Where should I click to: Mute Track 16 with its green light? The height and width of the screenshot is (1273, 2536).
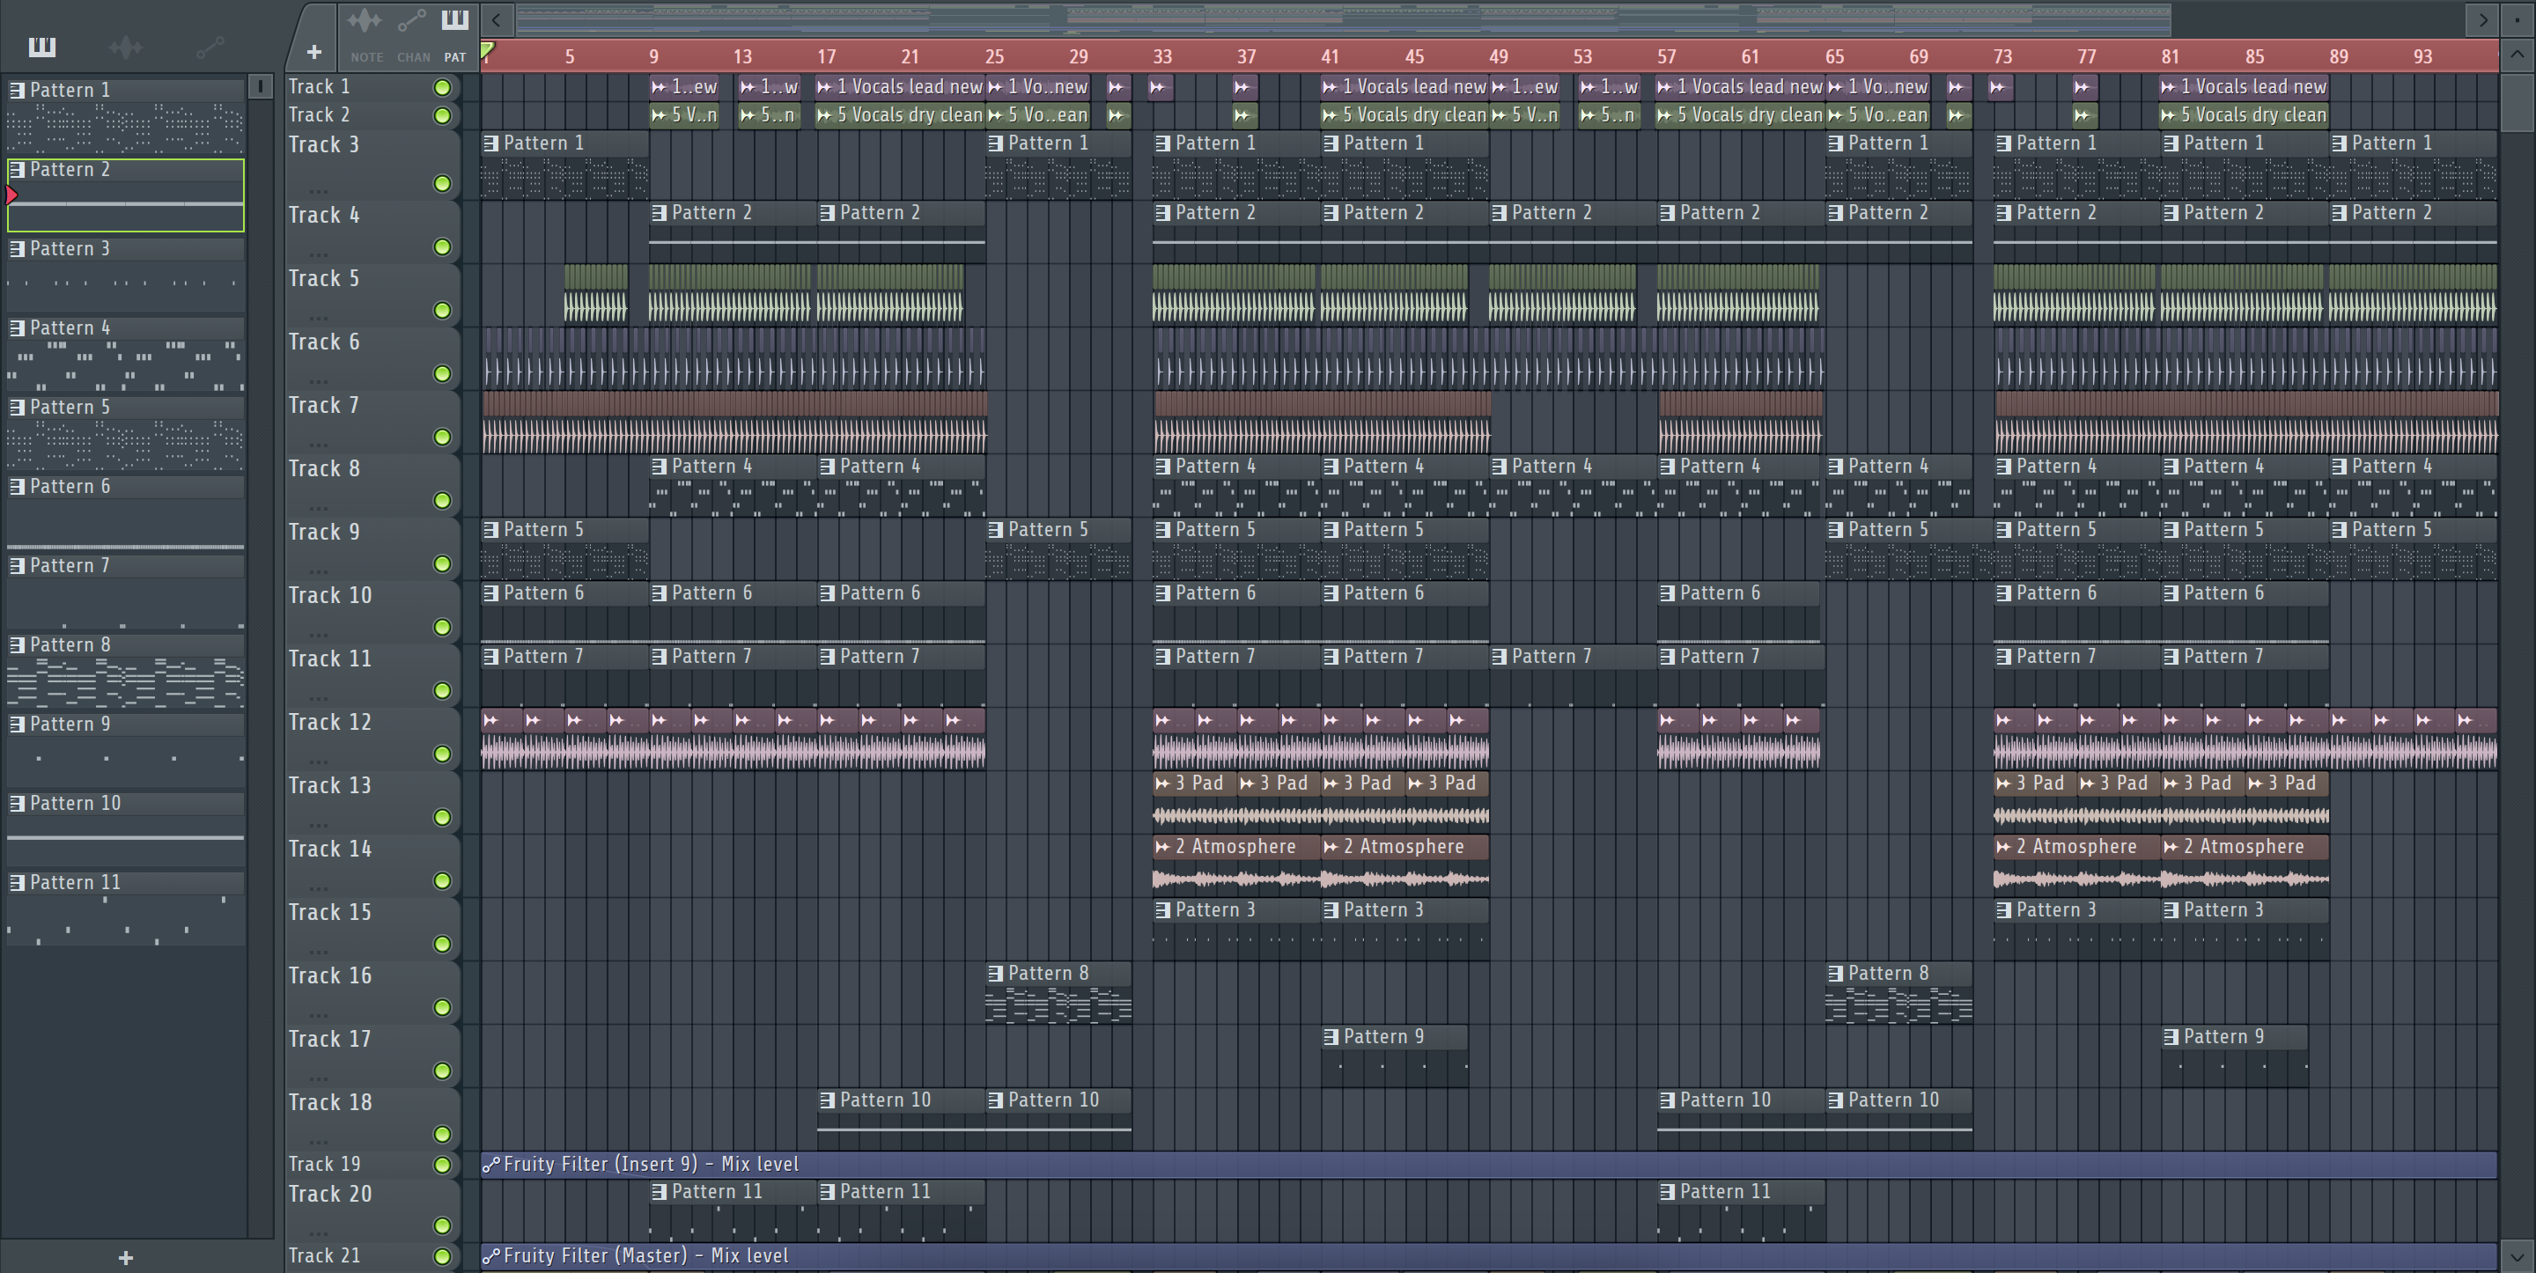(443, 1007)
